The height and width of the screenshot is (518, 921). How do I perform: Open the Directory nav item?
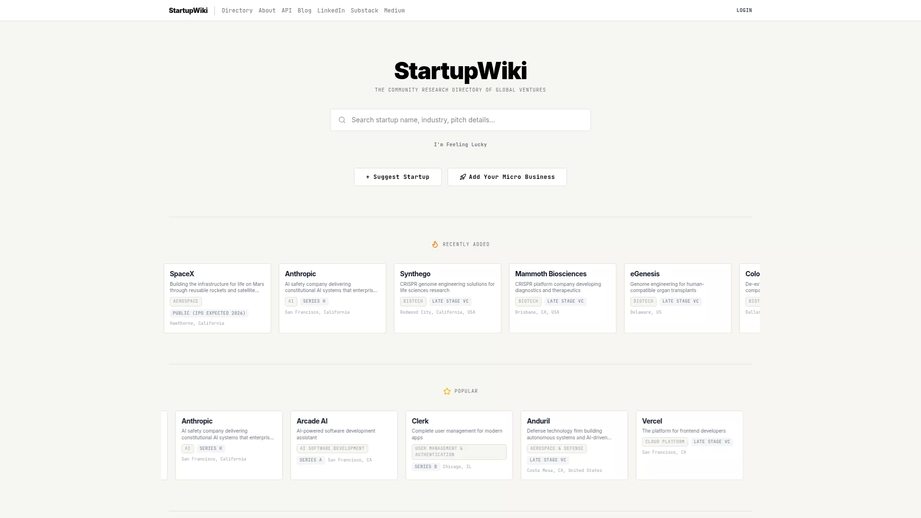point(237,11)
